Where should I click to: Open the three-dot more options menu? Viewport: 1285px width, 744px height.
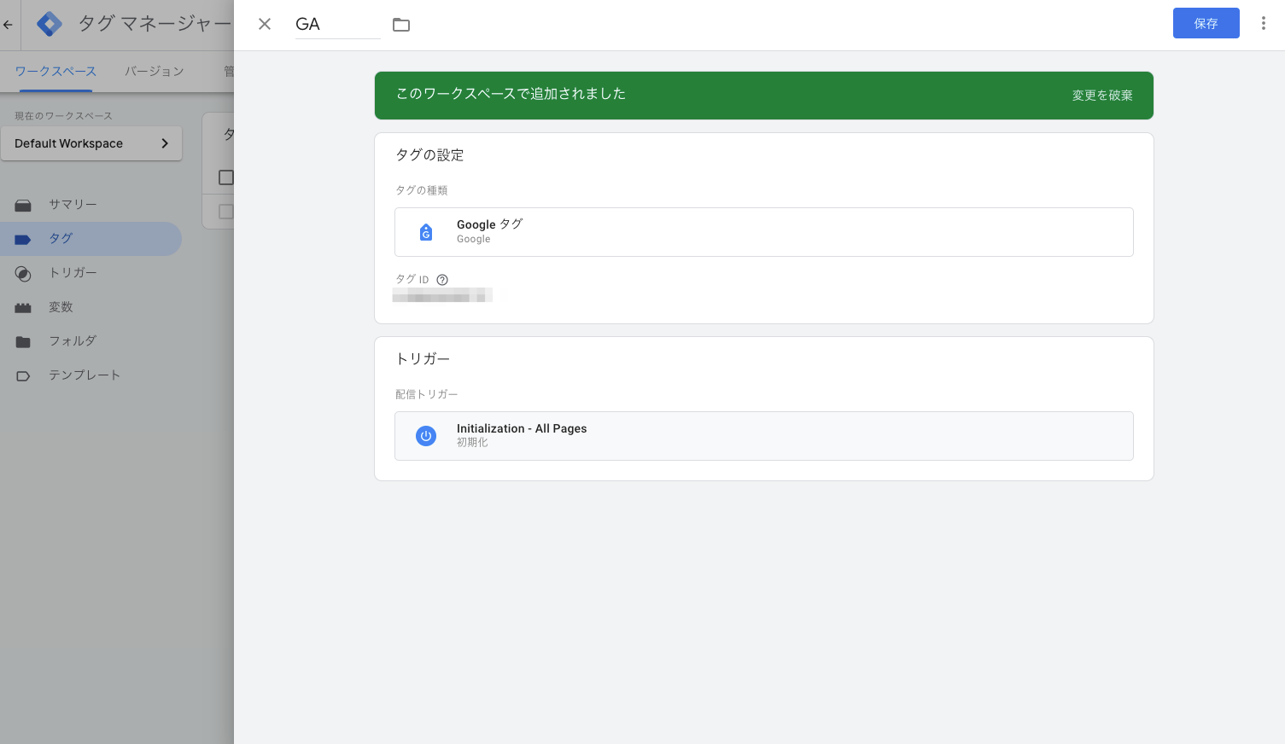pos(1263,24)
